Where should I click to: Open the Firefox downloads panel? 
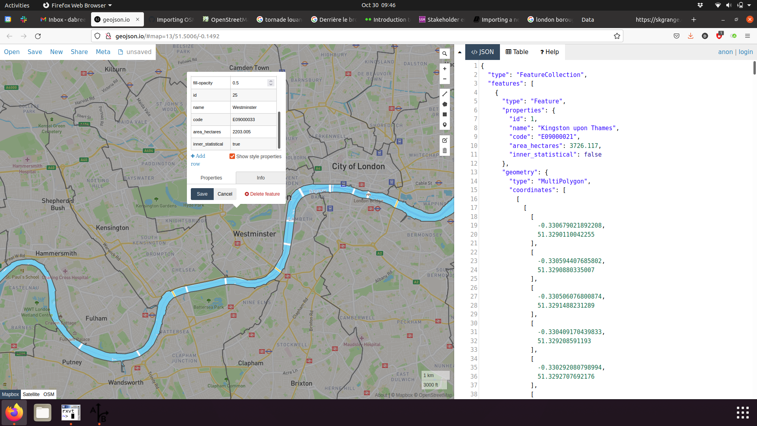(691, 36)
